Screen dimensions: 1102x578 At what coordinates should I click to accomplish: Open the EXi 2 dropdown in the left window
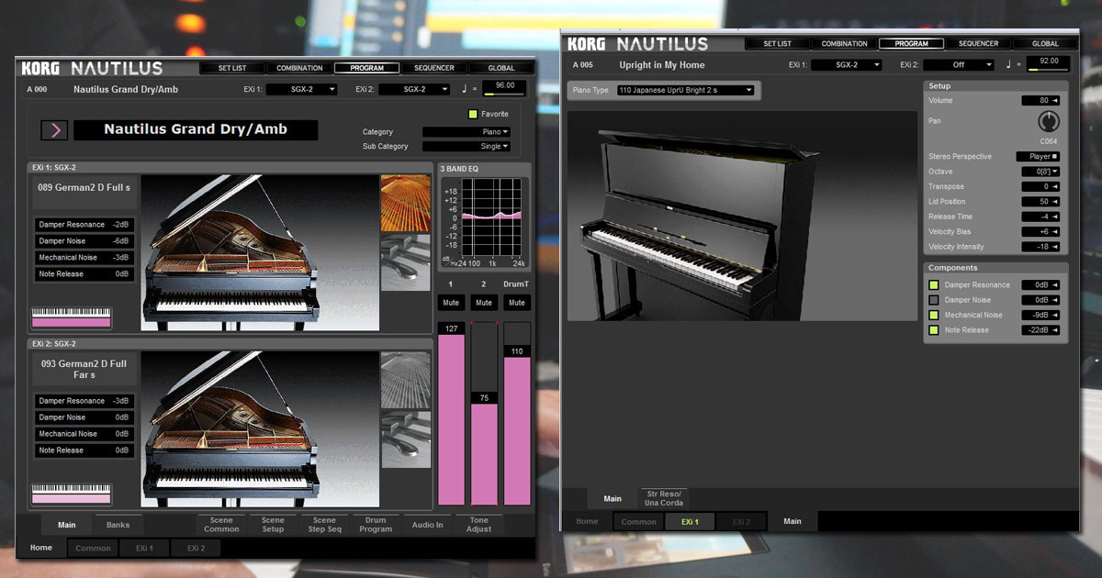414,89
